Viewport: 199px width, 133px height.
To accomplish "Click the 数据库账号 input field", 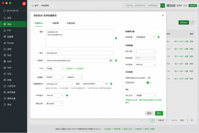I will tap(59, 84).
